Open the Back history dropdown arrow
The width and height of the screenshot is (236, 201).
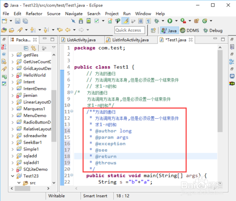(x=74, y=30)
